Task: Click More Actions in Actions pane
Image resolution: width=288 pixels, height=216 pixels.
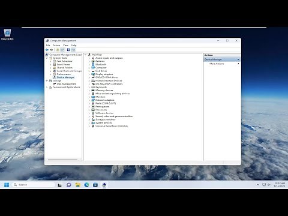Action: pyautogui.click(x=217, y=64)
